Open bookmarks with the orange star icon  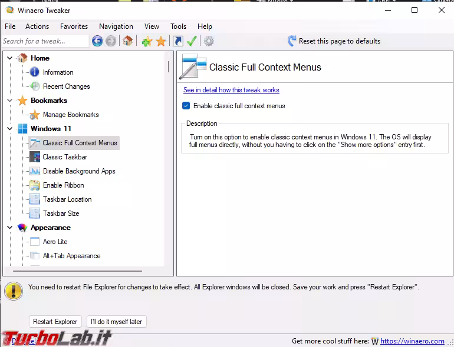160,41
